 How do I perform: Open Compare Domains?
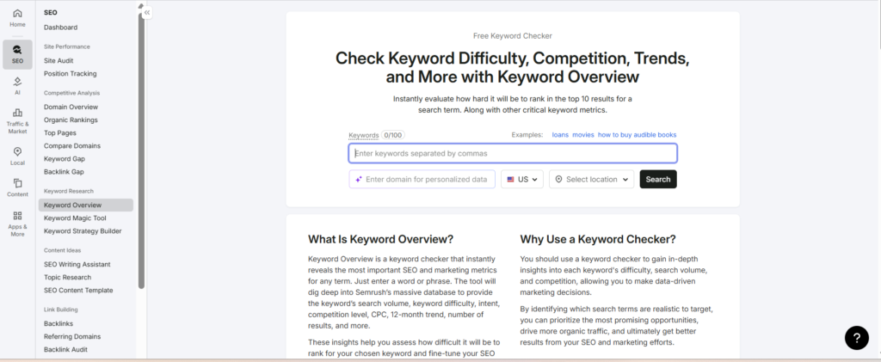tap(72, 146)
